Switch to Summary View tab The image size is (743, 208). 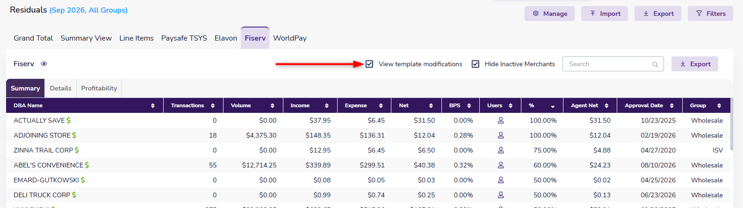[86, 38]
